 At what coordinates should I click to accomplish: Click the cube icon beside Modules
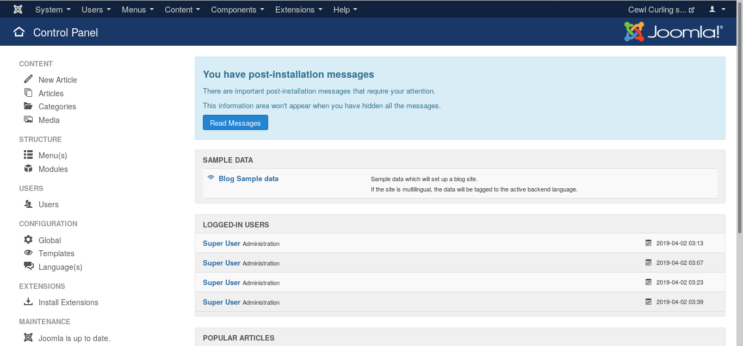tap(28, 169)
